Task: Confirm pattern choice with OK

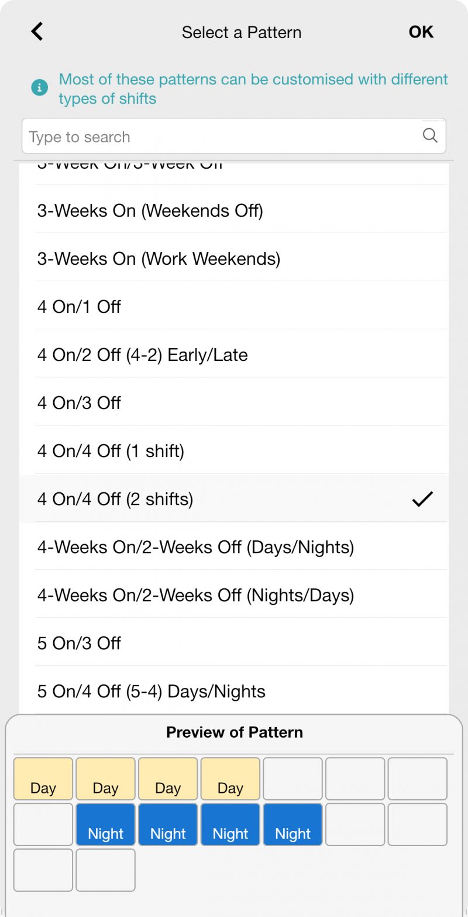Action: click(x=421, y=32)
